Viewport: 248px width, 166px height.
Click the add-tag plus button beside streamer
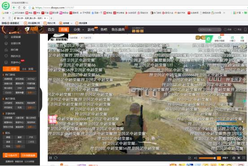86,38
